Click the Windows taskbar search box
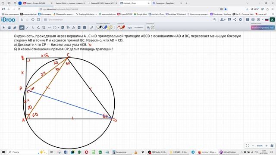276x155 pixels. 27,152
